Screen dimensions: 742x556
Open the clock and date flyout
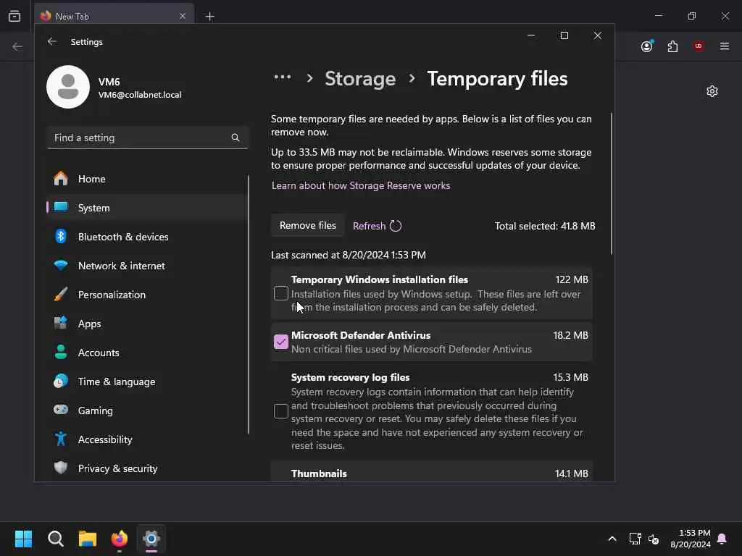coord(690,539)
